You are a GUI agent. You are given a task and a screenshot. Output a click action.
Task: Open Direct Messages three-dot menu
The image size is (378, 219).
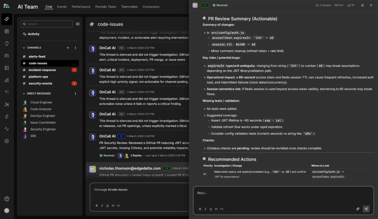click(75, 94)
